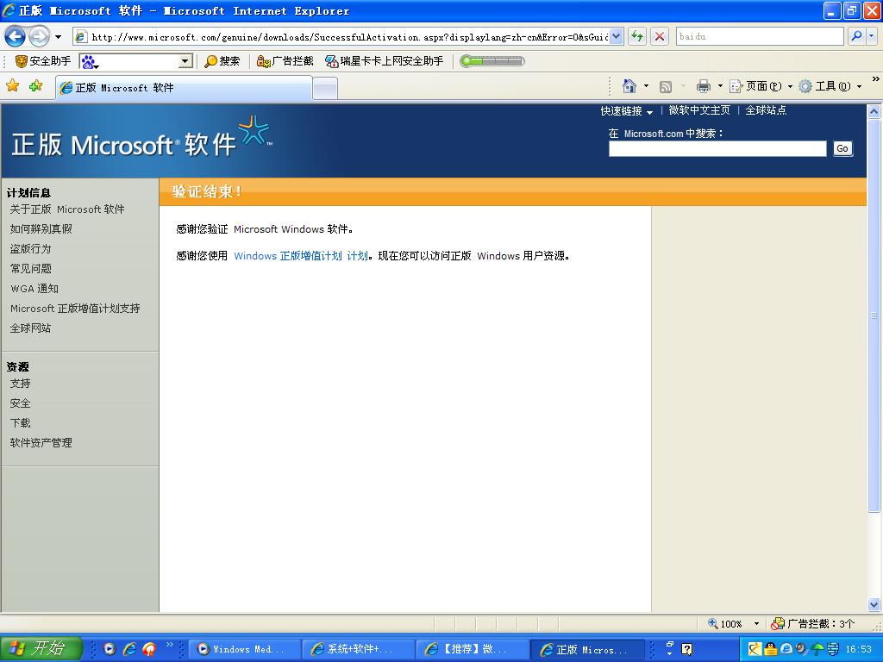Open 安全 resource link
This screenshot has width=883, height=662.
(21, 403)
